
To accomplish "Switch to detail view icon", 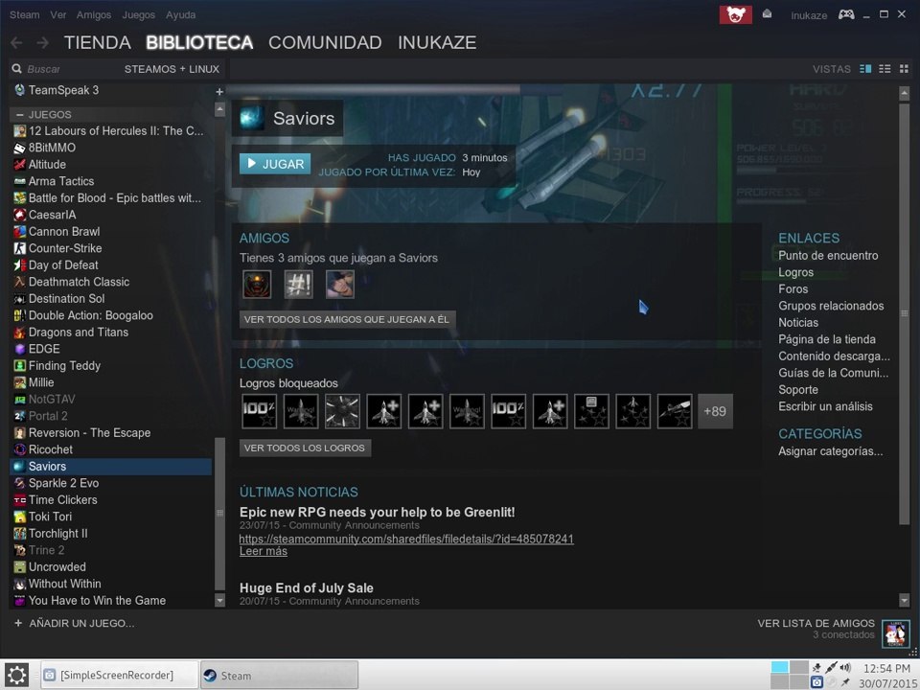I will pos(865,69).
